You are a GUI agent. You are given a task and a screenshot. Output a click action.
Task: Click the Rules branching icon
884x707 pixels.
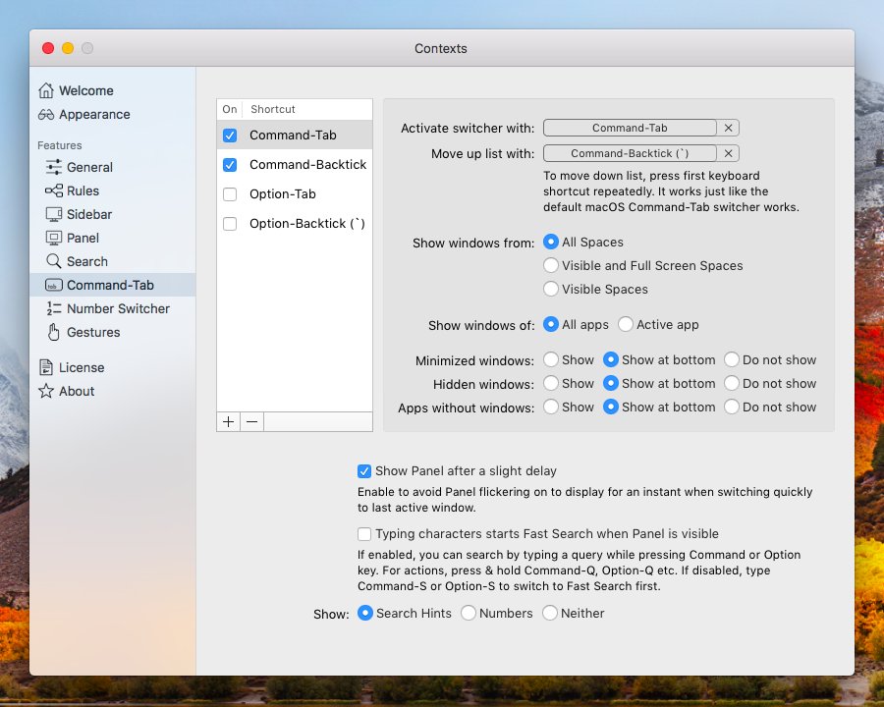(x=54, y=190)
